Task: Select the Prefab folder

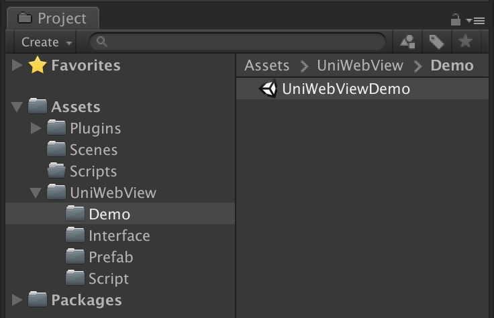Action: click(110, 257)
